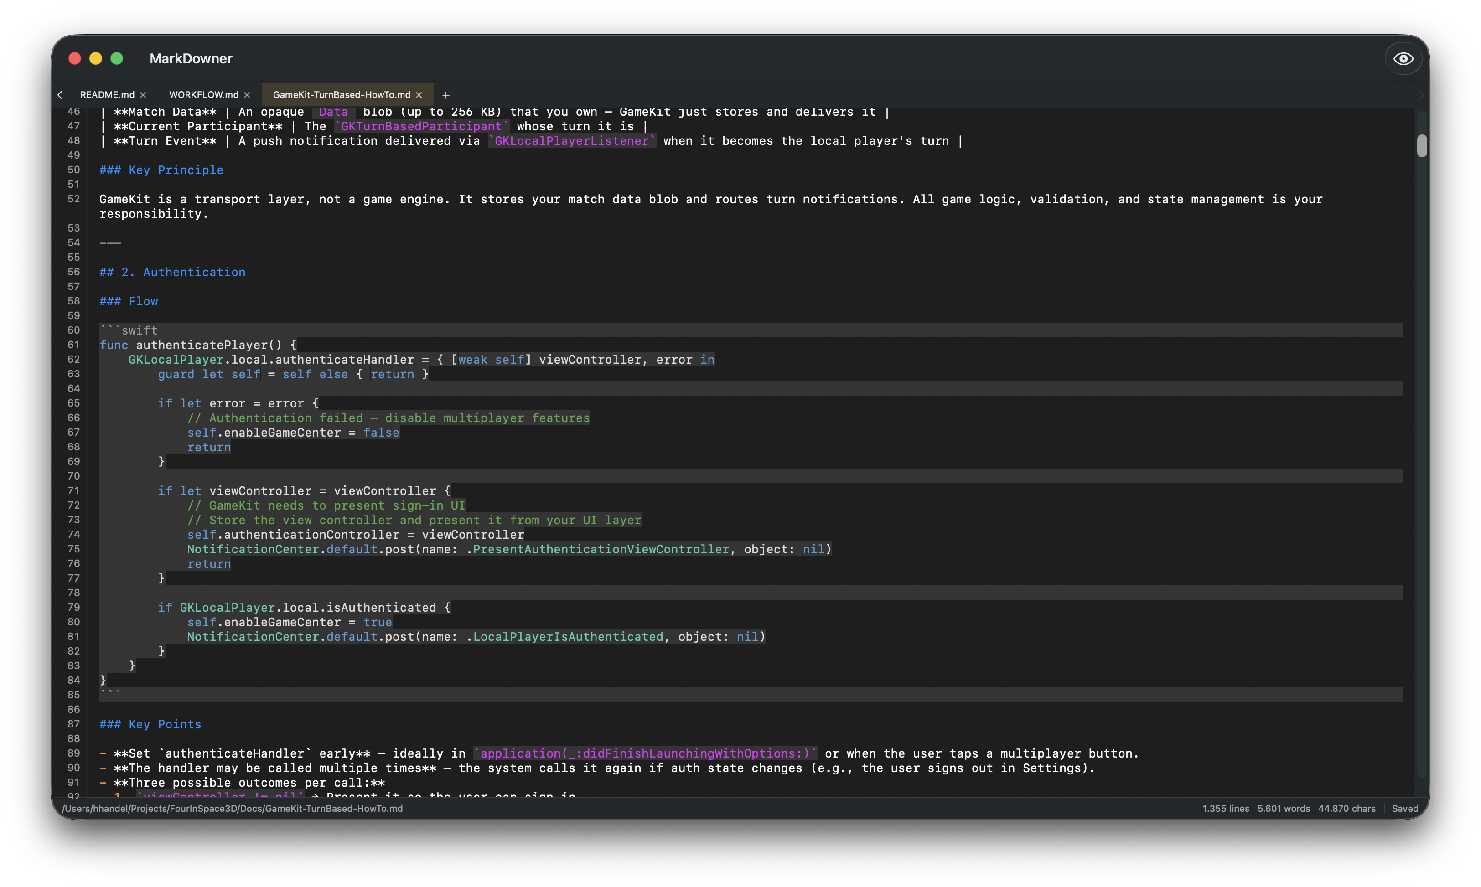1481x887 pixels.
Task: Click ".LocalPlayerIsAuthenticated" in the code
Action: pos(564,637)
